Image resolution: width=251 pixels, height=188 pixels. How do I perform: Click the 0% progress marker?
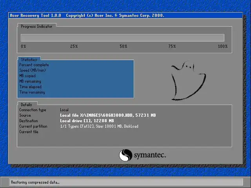pos(24,46)
